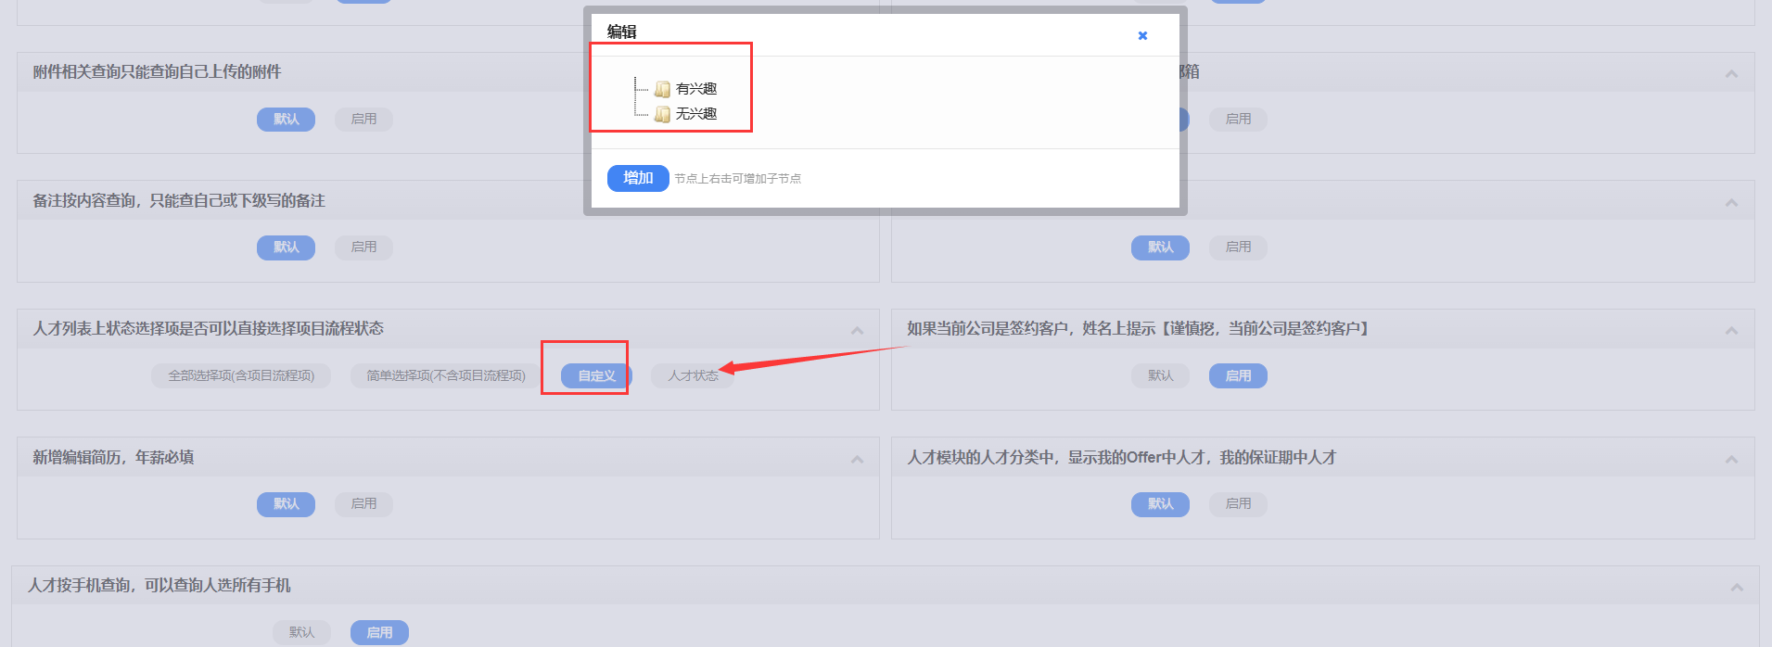Select 启用 for 签约客户 name warning setting

(x=1238, y=376)
